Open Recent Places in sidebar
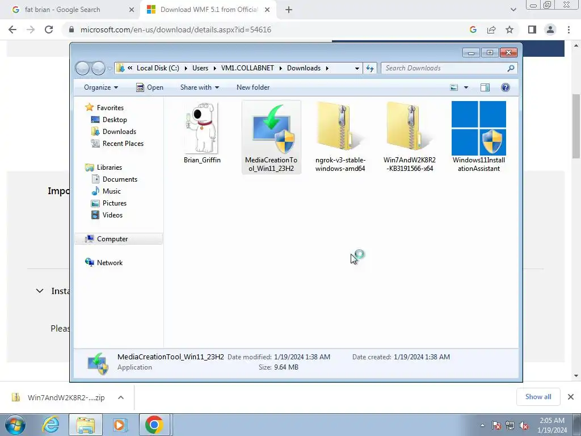The height and width of the screenshot is (436, 581). (123, 144)
